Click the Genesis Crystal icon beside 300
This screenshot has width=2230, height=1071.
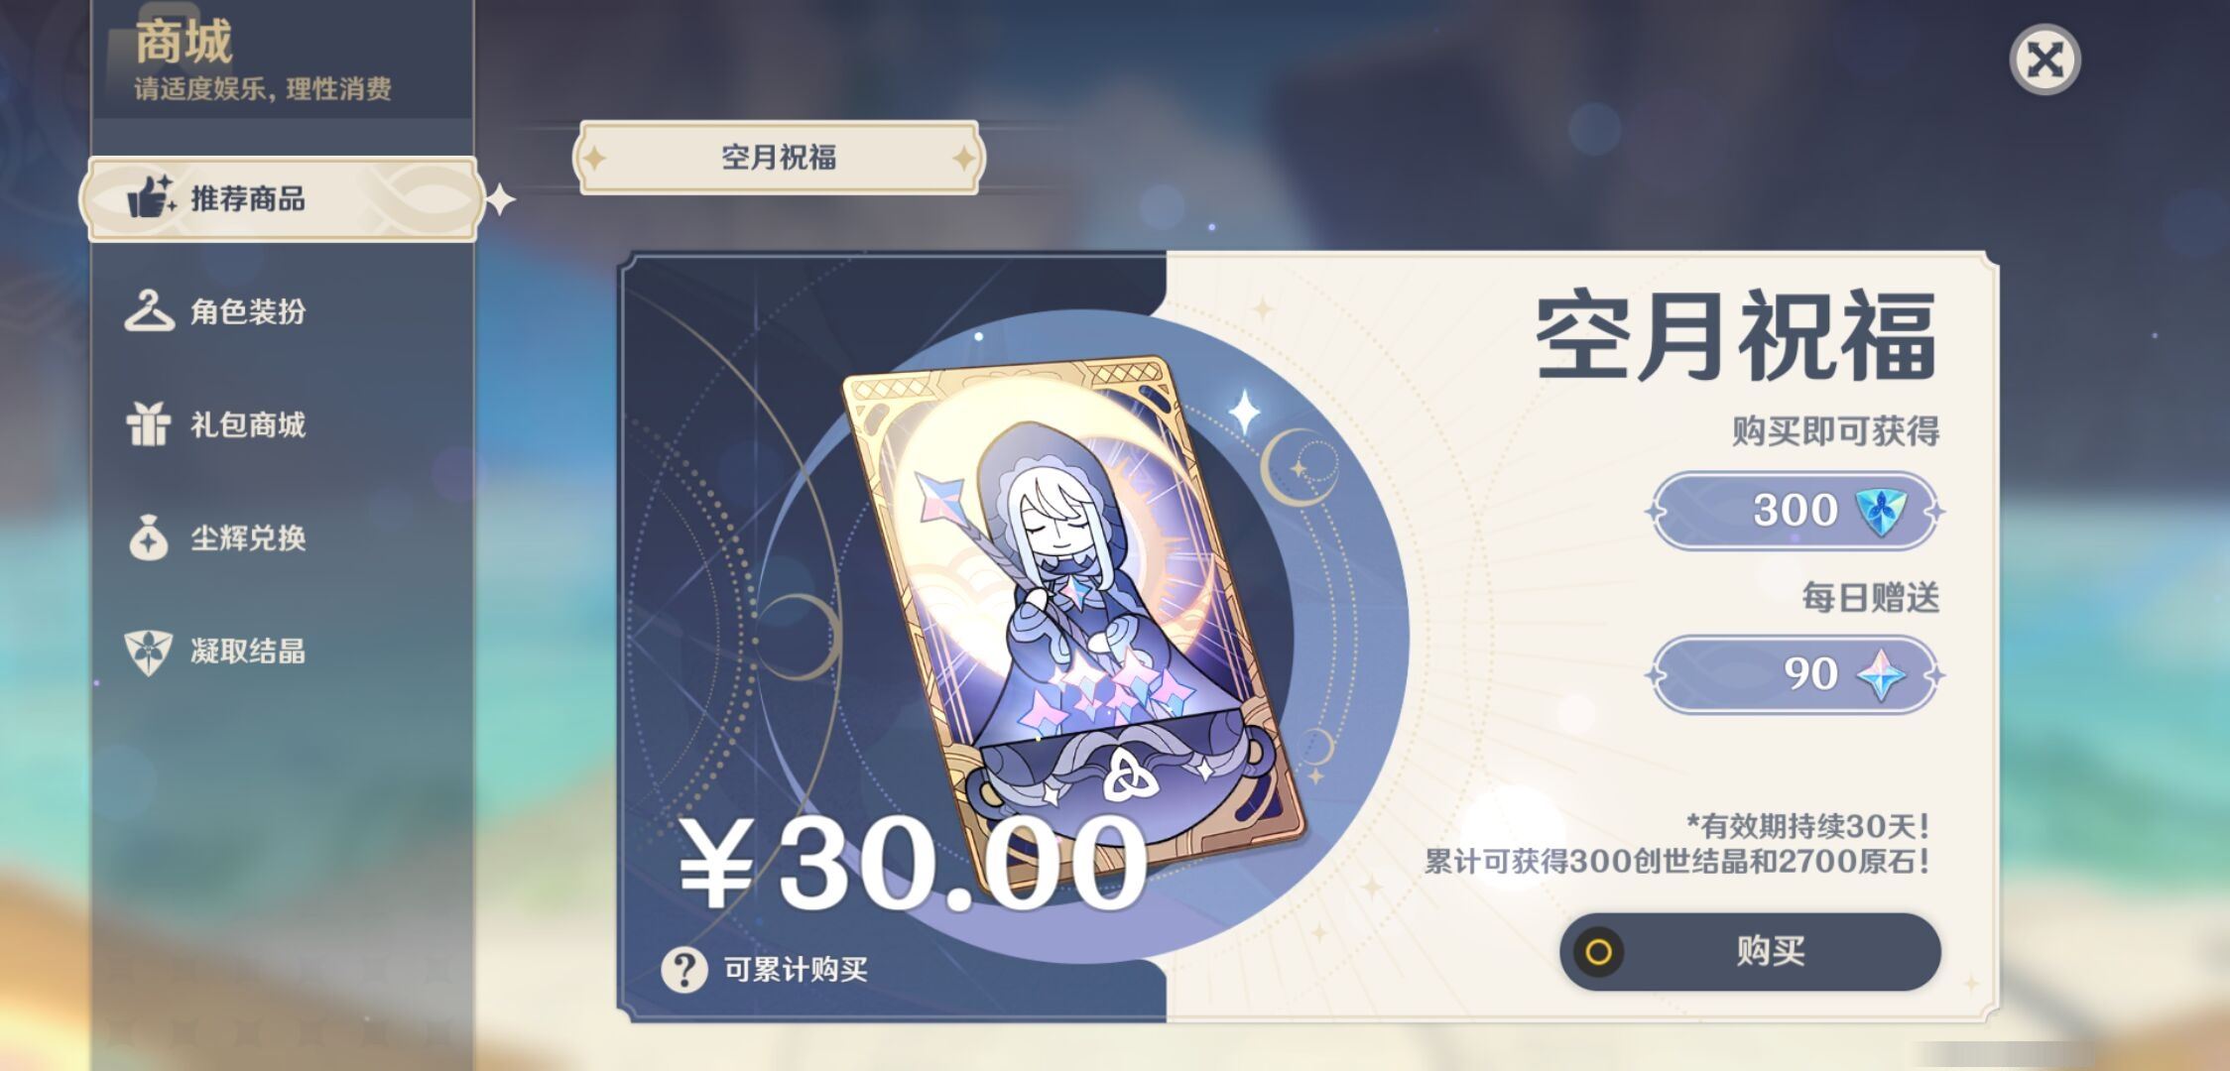pos(1881,511)
